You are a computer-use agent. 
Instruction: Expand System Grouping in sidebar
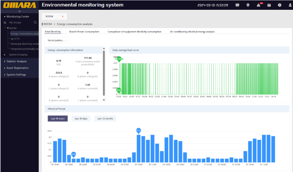(x=18, y=55)
